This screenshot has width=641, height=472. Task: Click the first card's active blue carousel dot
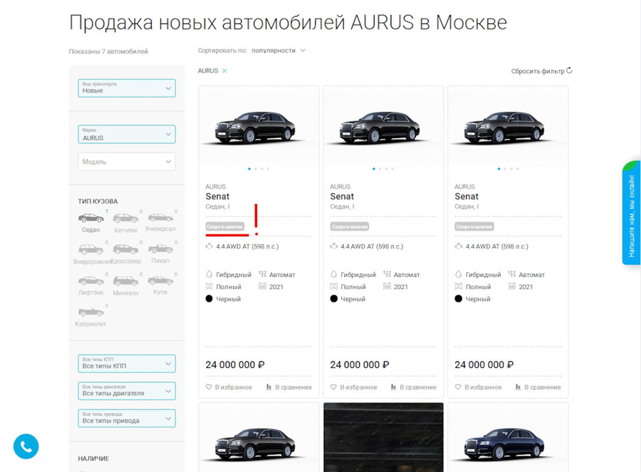point(249,169)
